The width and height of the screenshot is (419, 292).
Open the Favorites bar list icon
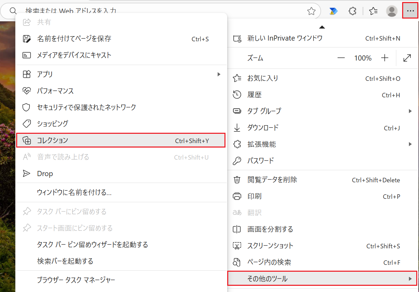373,11
